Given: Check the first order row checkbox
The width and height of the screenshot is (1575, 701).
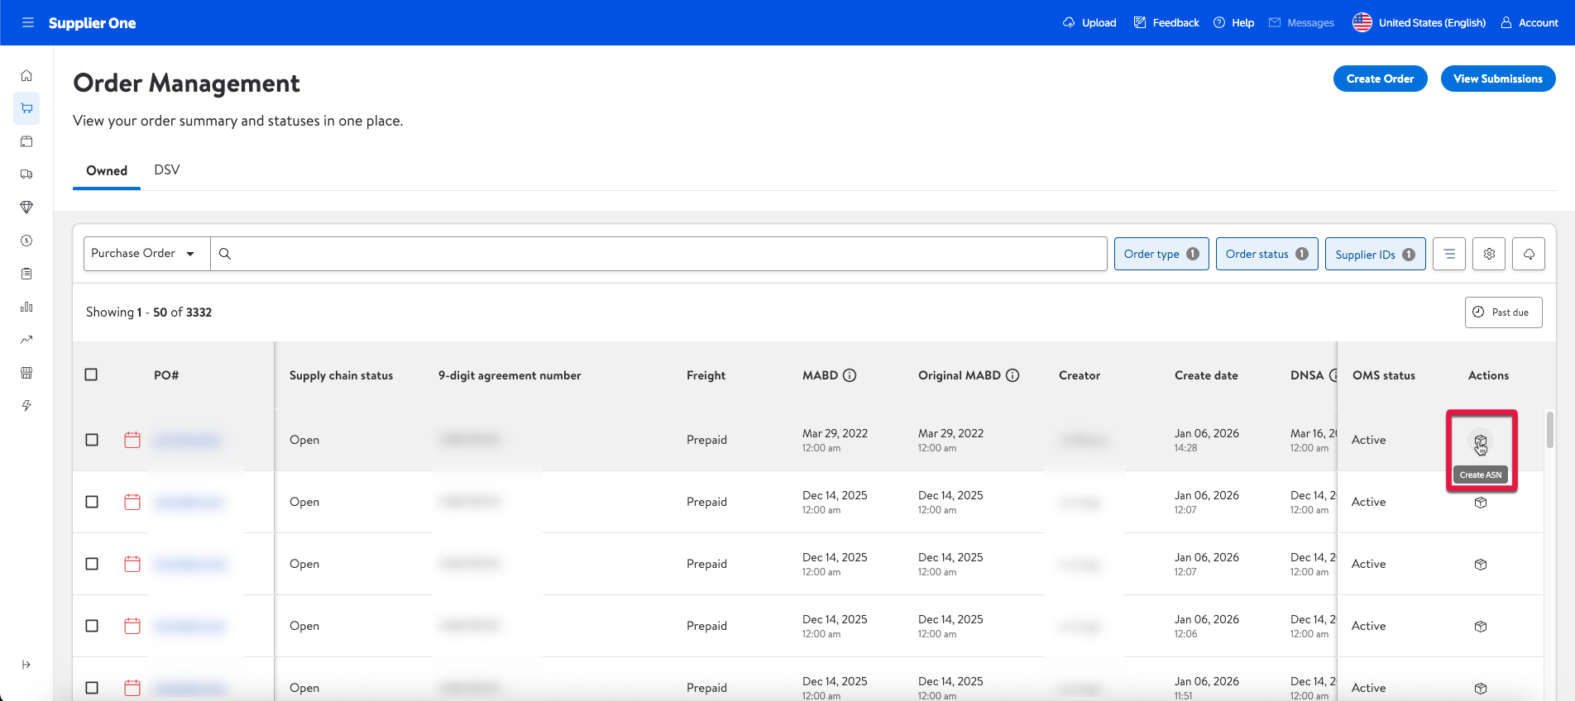Looking at the screenshot, I should [x=92, y=440].
